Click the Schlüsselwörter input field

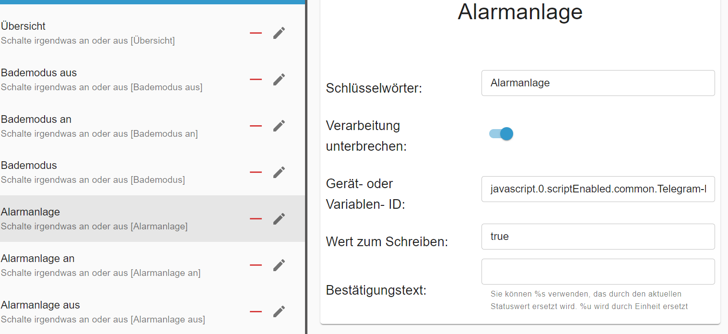click(598, 83)
